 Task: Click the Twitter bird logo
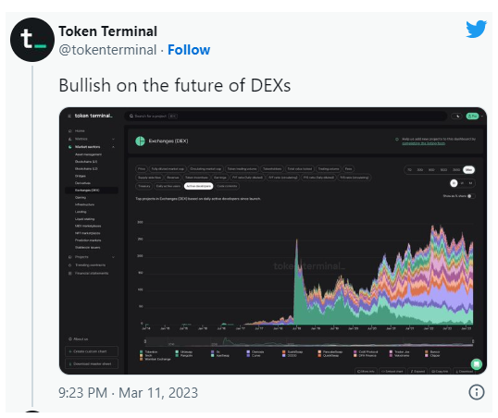point(476,29)
